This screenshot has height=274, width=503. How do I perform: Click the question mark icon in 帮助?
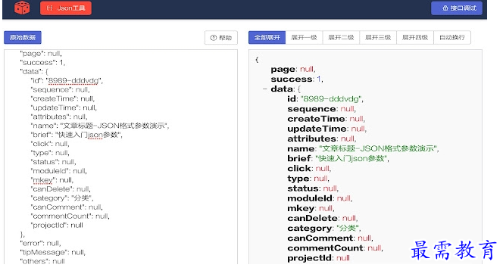[214, 38]
